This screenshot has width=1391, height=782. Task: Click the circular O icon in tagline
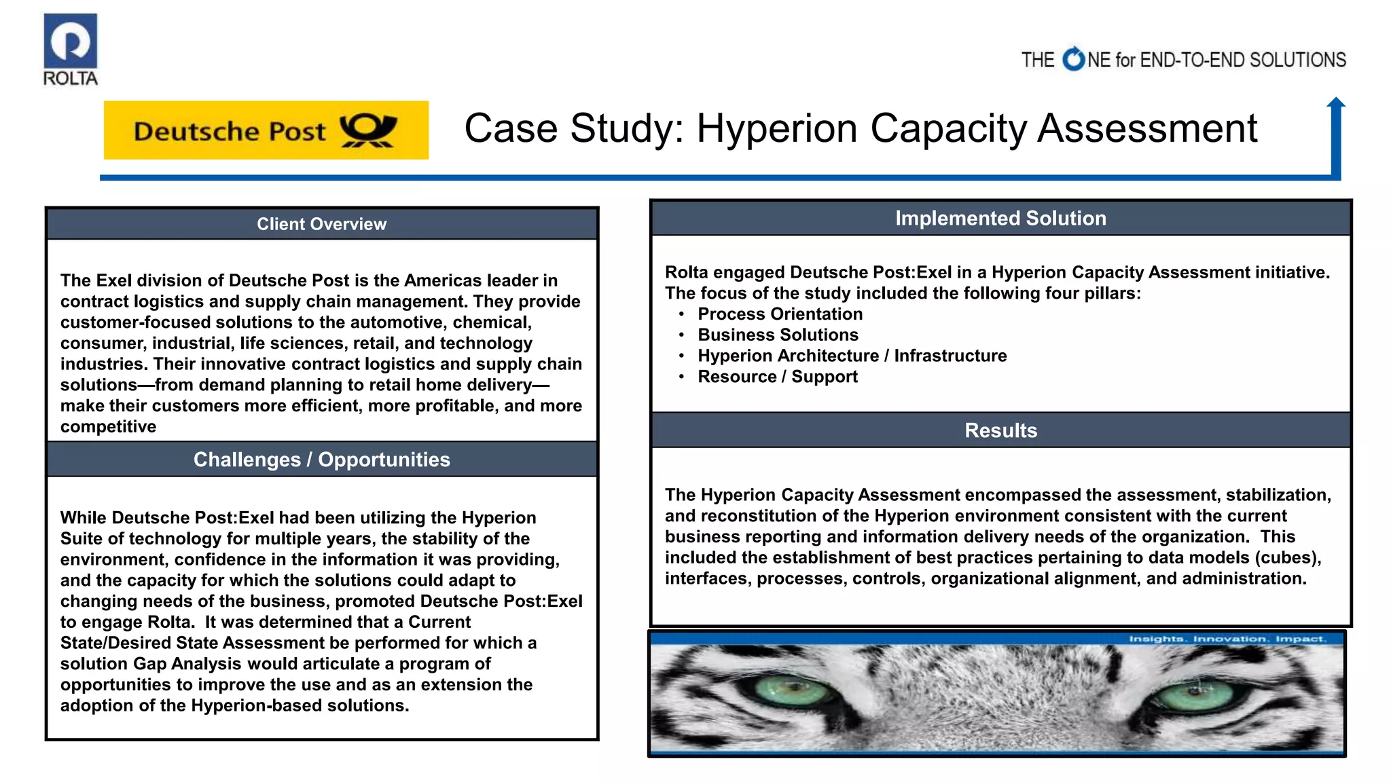click(1074, 60)
